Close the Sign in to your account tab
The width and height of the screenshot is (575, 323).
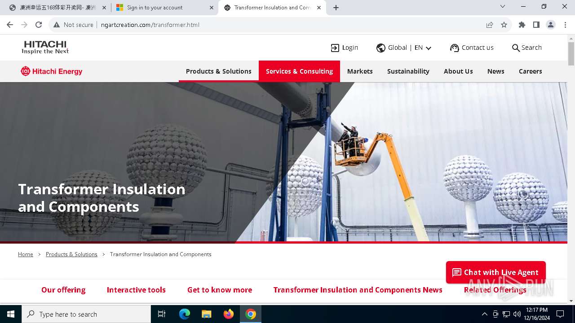point(212,8)
